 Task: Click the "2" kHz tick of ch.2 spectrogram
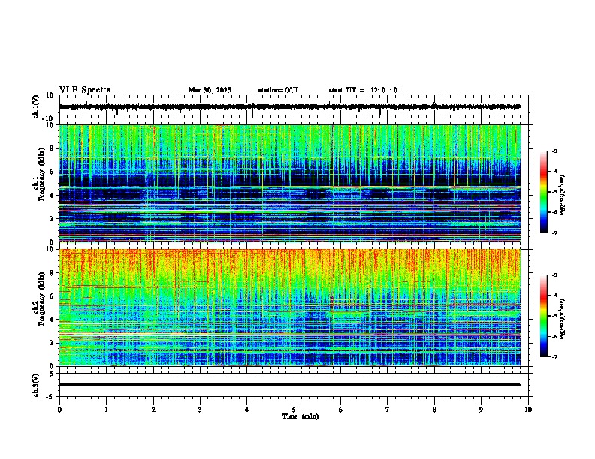pos(52,343)
